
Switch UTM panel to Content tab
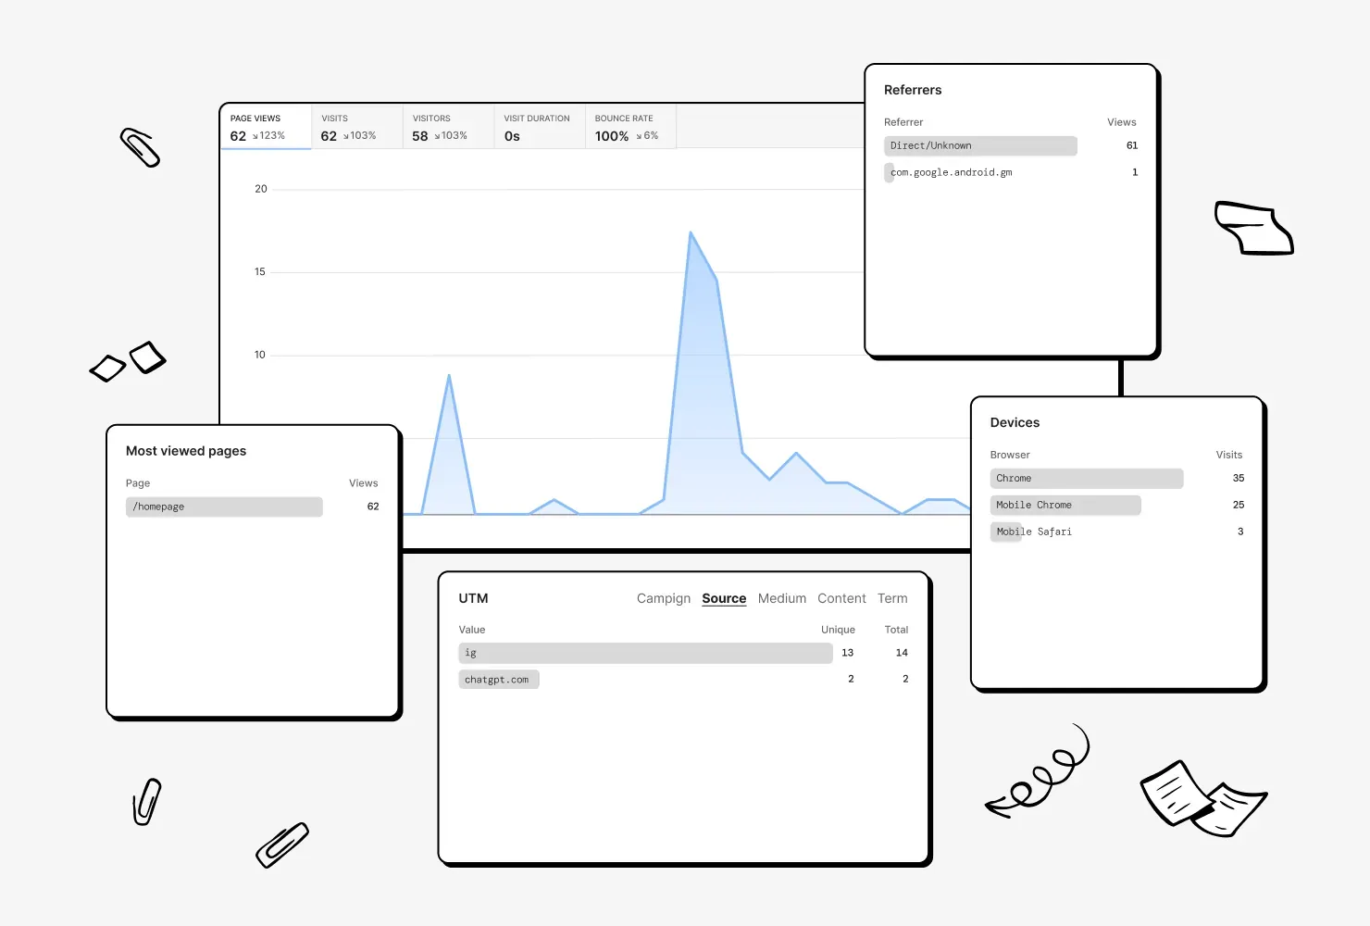coord(841,599)
